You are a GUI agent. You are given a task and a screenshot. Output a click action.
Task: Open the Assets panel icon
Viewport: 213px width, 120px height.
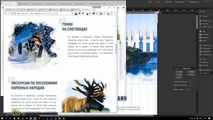200,41
